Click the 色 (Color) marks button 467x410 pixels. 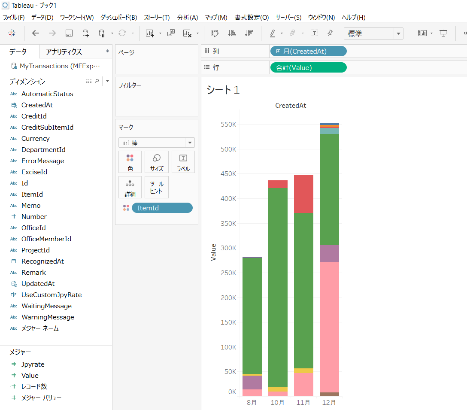pyautogui.click(x=130, y=162)
